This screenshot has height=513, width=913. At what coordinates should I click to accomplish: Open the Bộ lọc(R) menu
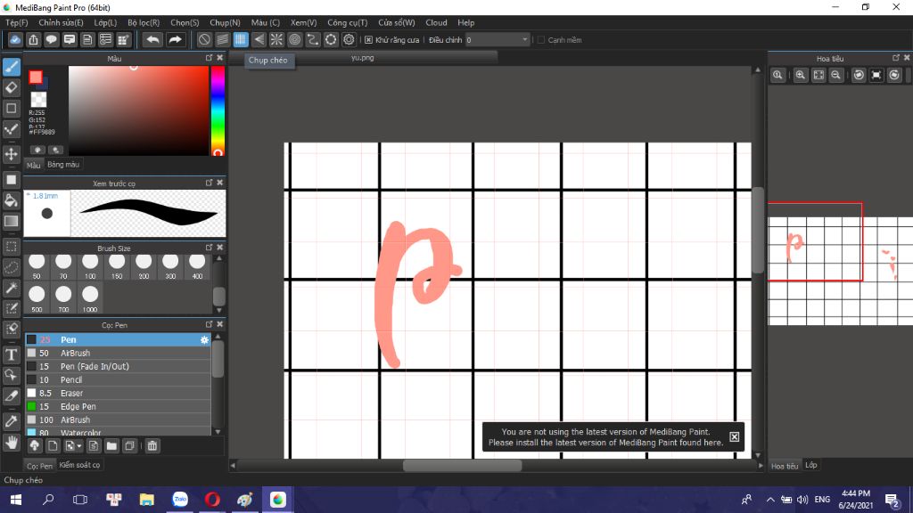(x=144, y=22)
